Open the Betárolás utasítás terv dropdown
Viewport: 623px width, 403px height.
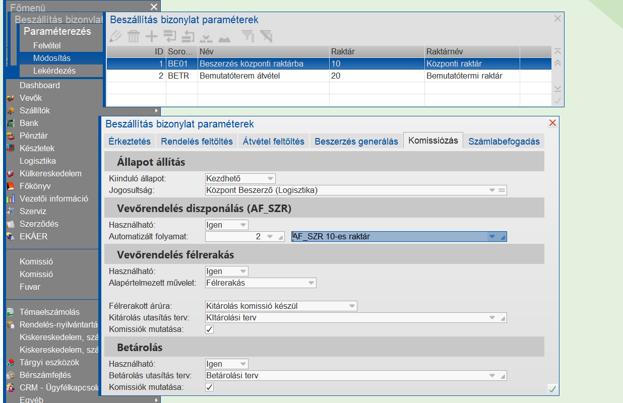[x=492, y=376]
